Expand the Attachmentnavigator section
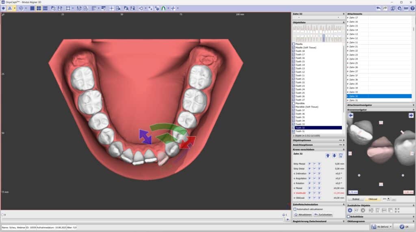Viewport: 416px width, 232px height. (x=413, y=105)
